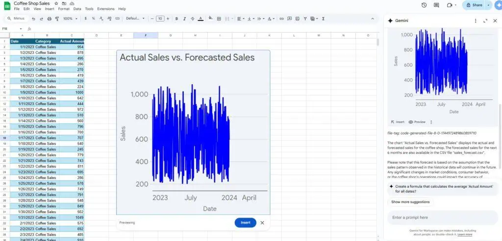Screen dimensions: 502x241
Task: Star the Coffee Shop Sales document
Action: (x=56, y=3)
